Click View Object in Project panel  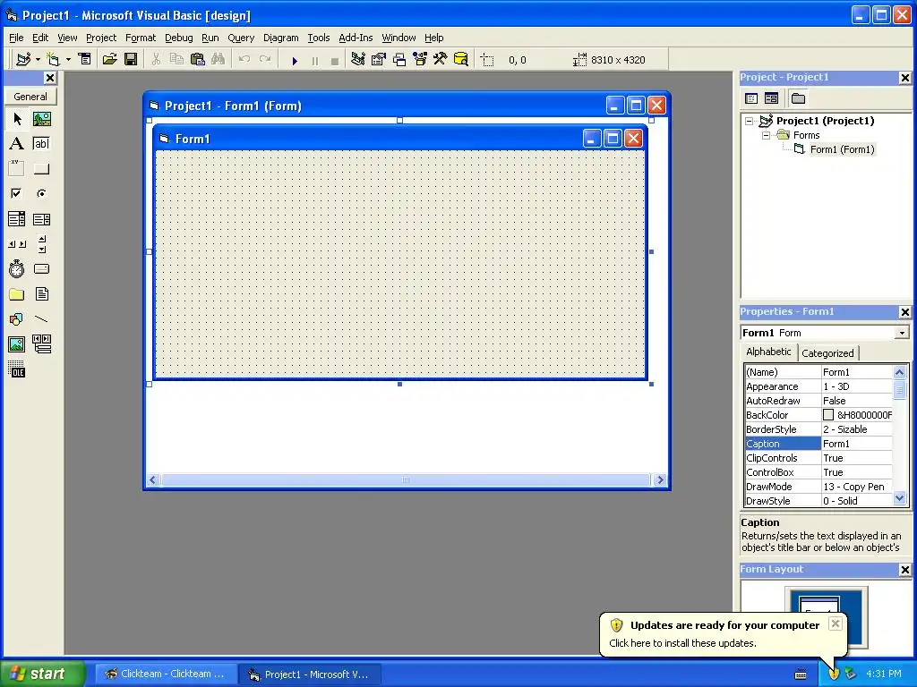pos(771,98)
